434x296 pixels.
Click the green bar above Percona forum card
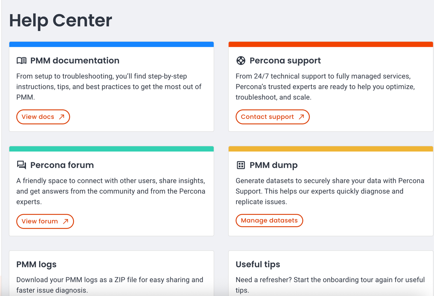point(111,148)
